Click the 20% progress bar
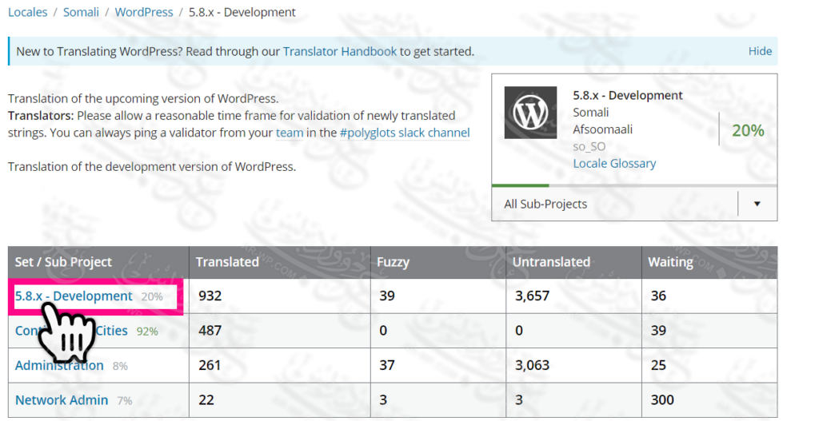This screenshot has height=421, width=819. (520, 185)
